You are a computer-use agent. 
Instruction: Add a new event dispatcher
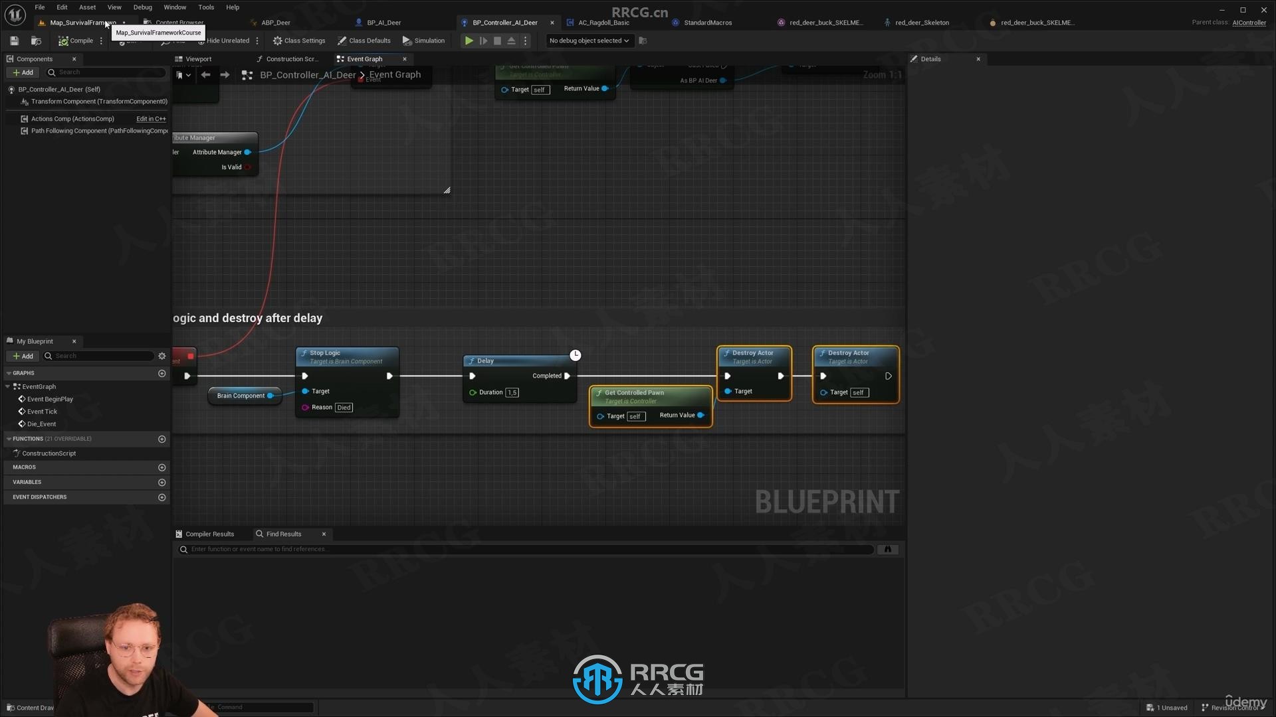(161, 497)
